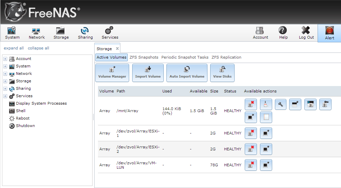
Task: Expand the Services tree node
Action: (x=5, y=96)
